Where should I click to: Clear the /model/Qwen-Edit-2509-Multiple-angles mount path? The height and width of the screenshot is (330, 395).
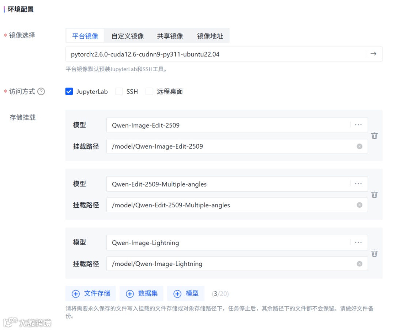pos(360,205)
